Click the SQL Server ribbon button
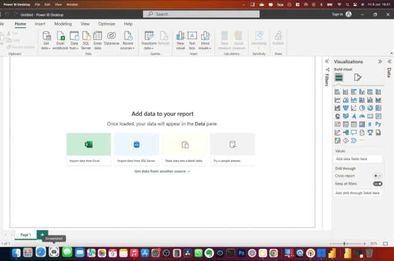This screenshot has height=261, width=394. coord(86,40)
